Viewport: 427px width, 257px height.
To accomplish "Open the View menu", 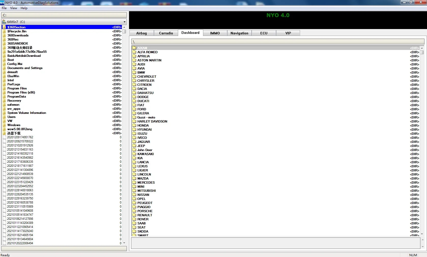I will point(13,8).
